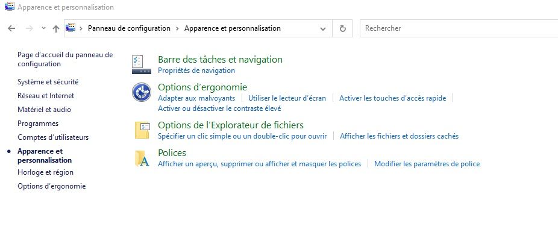Open Afficher les fichiers et dossiers cachés

(399, 136)
